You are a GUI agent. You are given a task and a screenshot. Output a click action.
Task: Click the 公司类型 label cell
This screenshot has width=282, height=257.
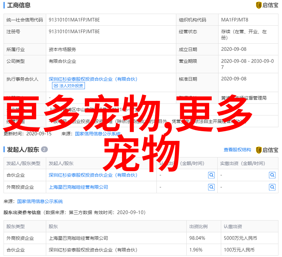[x=25, y=64]
